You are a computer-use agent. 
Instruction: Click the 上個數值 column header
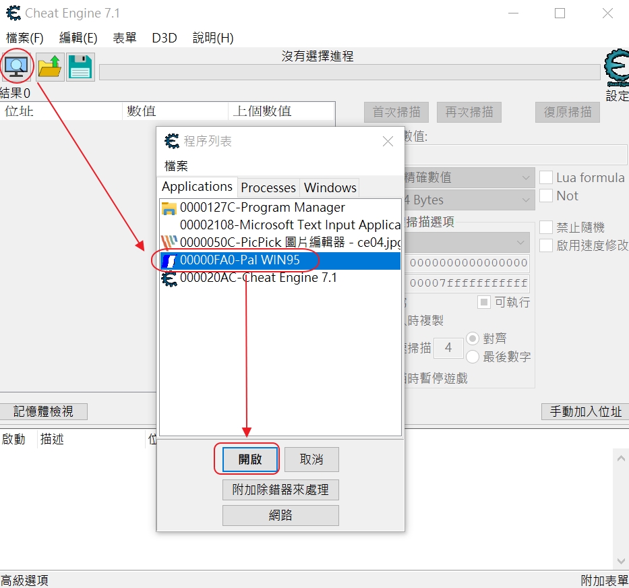pyautogui.click(x=281, y=111)
